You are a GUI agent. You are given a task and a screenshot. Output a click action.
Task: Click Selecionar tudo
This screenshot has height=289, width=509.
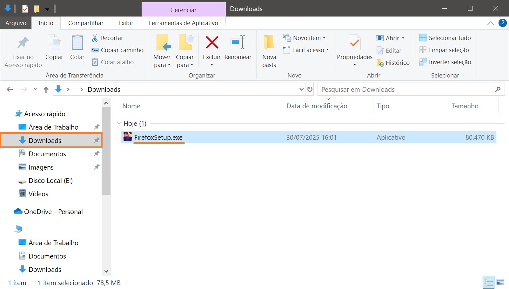coord(445,38)
